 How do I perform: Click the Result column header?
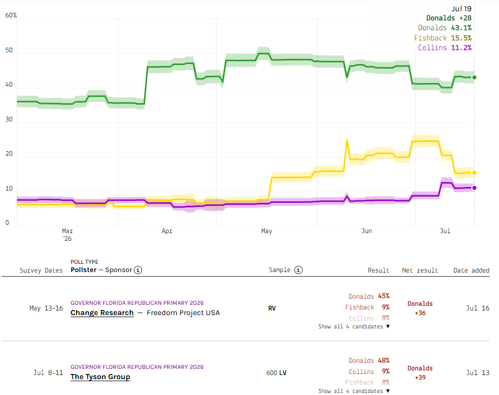pos(378,271)
